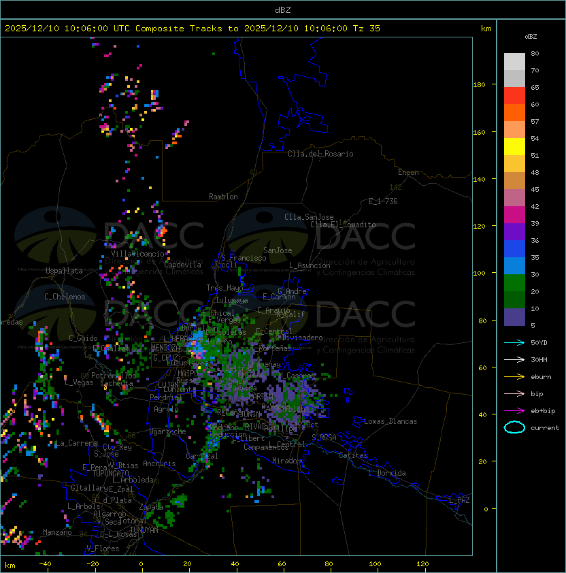
Task: Click the '180' tick on vertical km axis
Action: (x=479, y=85)
